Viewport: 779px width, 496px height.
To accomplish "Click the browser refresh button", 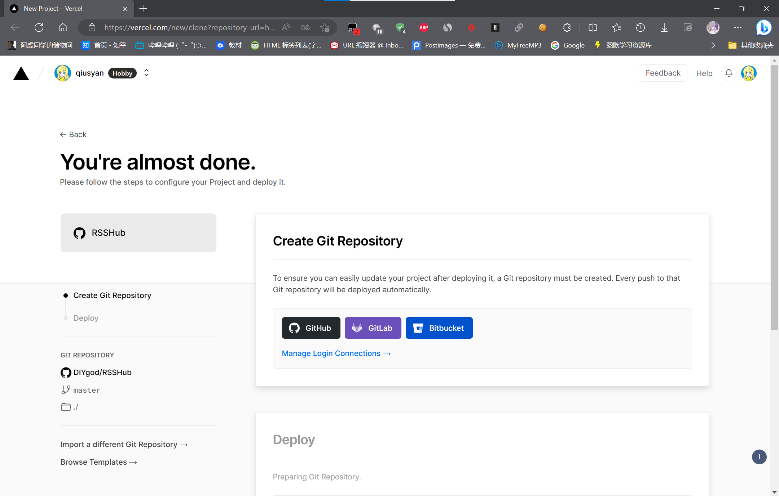I will pos(39,27).
